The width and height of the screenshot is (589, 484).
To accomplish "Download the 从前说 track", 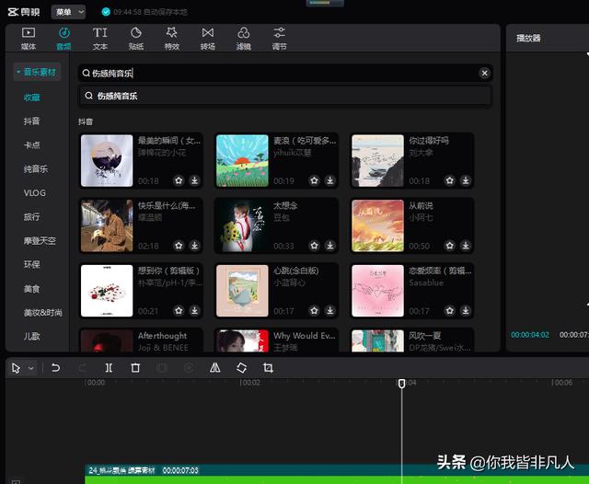I will tap(466, 246).
